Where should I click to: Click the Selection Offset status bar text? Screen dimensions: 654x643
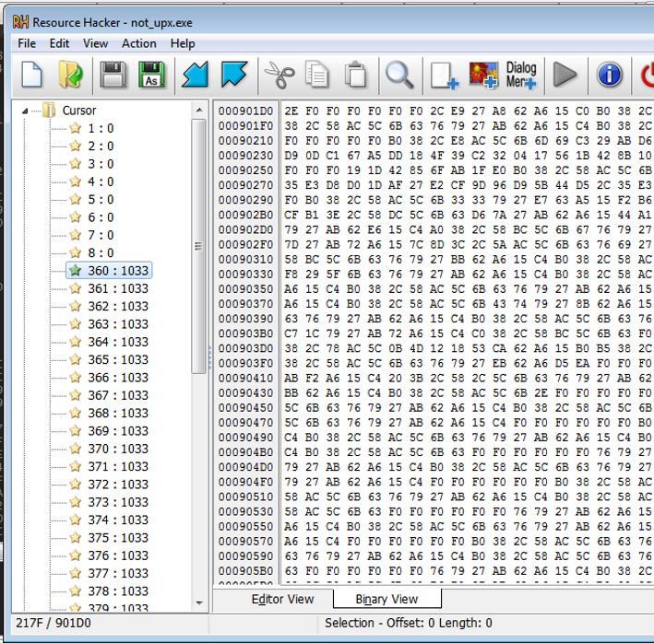(409, 623)
